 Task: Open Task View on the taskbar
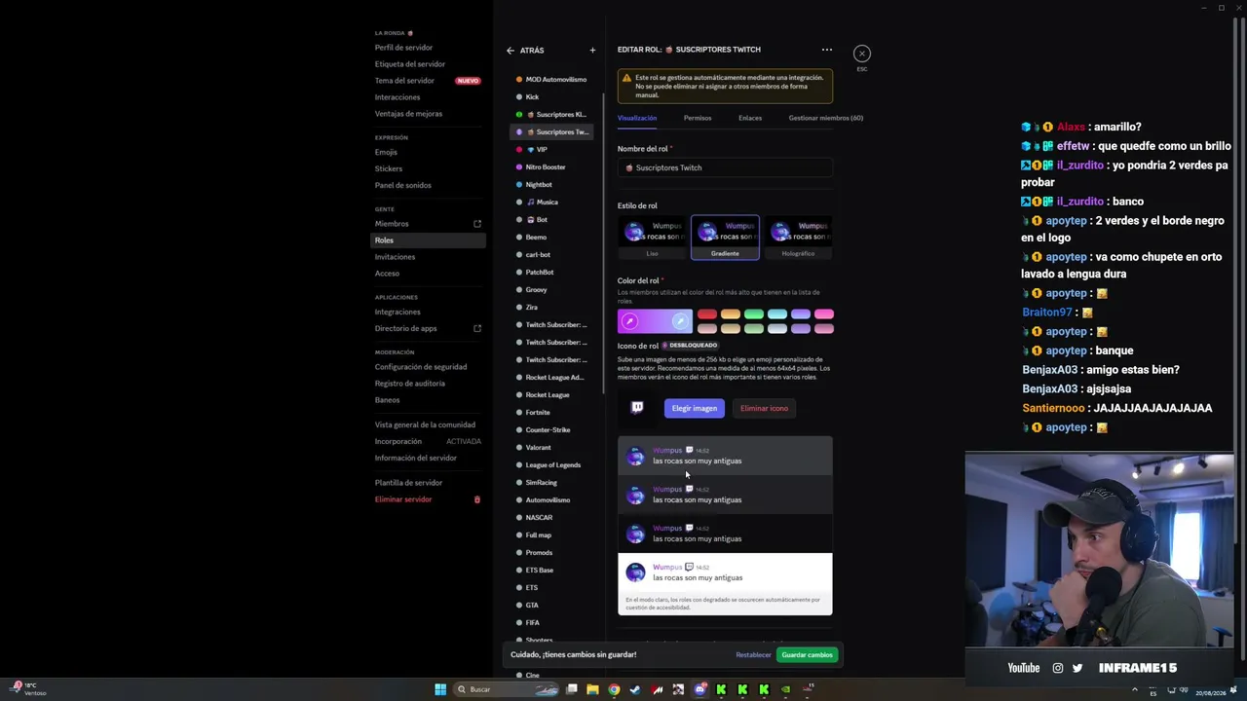tap(572, 689)
